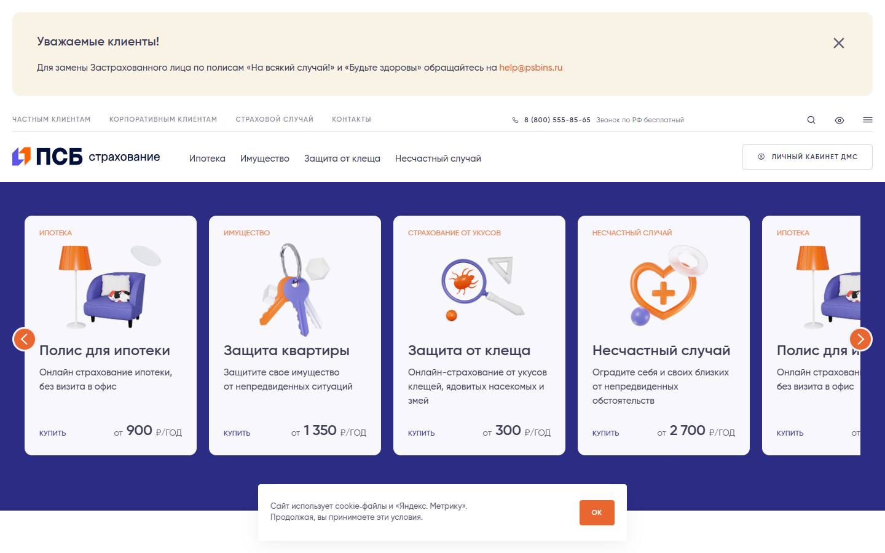Click the СТРАХОВАНИЕ ОТ УКУСОВ label
This screenshot has width=885, height=553.
tap(454, 233)
